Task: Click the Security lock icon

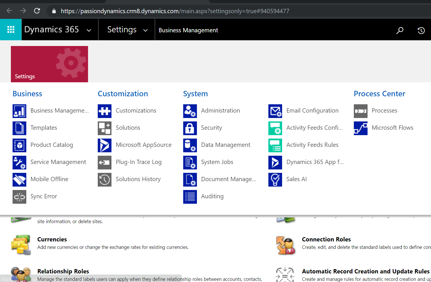Action: coord(190,128)
